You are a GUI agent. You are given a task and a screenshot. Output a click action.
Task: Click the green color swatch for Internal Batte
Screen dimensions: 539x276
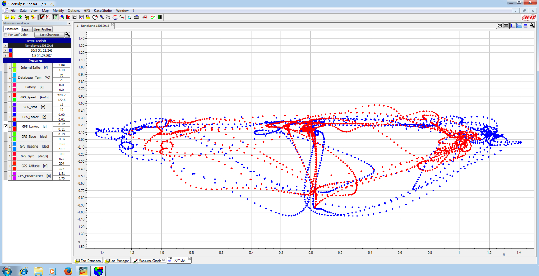[14, 67]
